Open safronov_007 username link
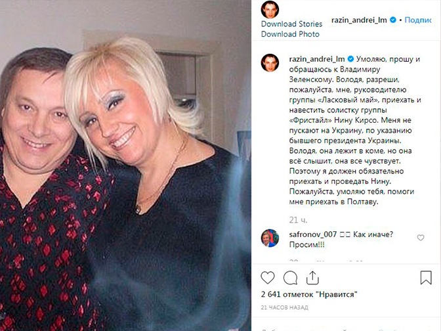 click(x=313, y=234)
